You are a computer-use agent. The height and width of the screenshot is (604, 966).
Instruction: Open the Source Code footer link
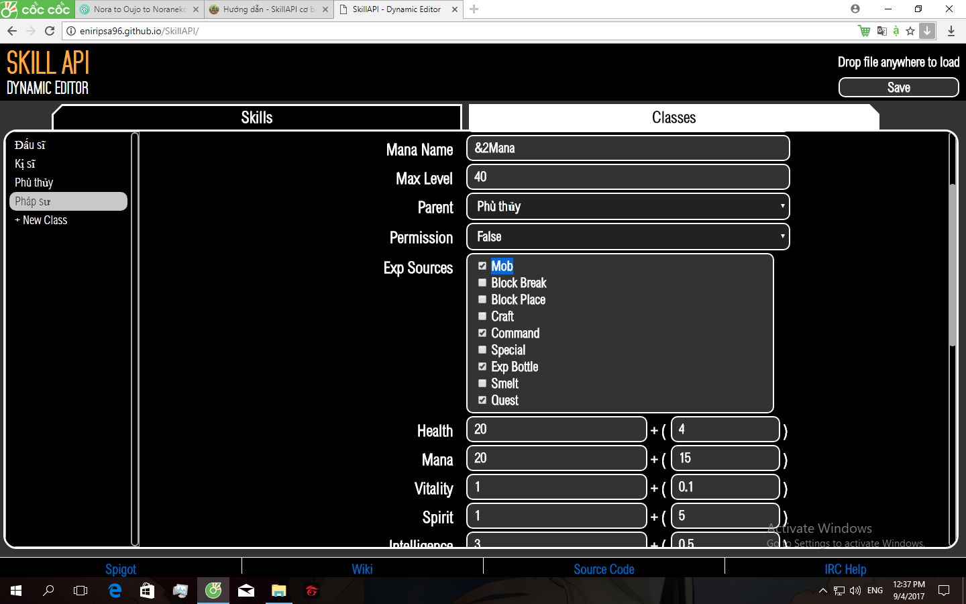[x=604, y=569]
